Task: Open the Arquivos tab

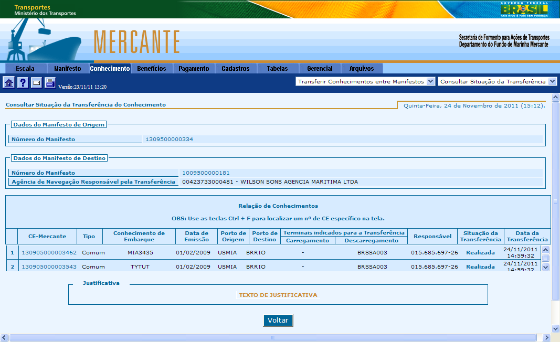Action: pos(362,69)
